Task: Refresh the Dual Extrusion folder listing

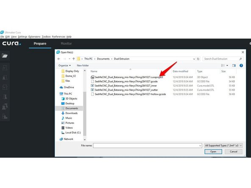Action: [x=198, y=59]
